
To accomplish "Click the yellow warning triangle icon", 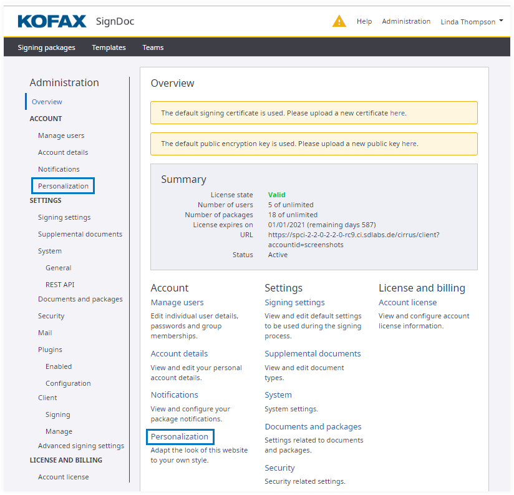I will (x=339, y=21).
